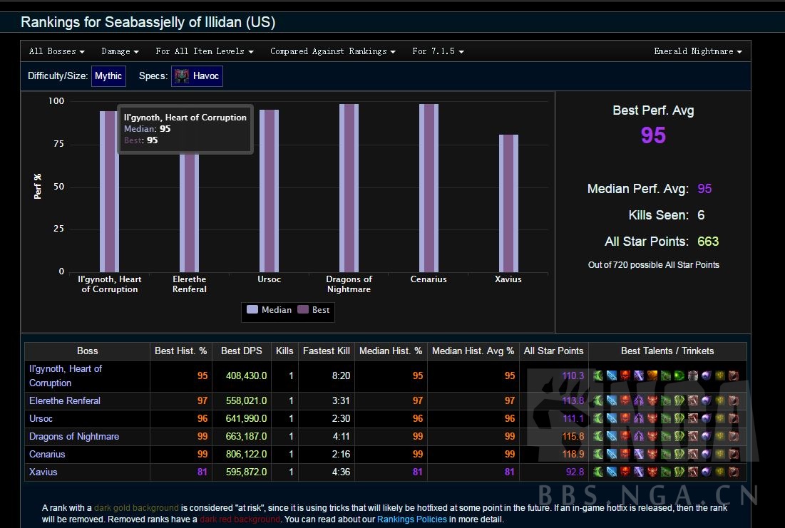Open the Cenarius boss link

point(47,455)
